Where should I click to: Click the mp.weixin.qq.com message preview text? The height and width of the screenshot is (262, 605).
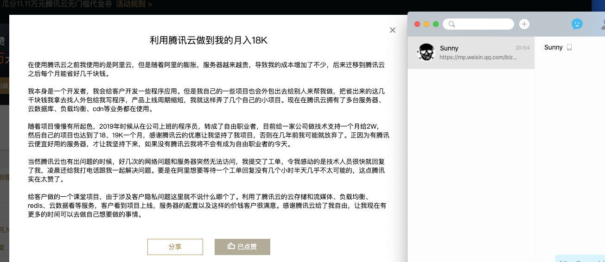click(x=478, y=57)
